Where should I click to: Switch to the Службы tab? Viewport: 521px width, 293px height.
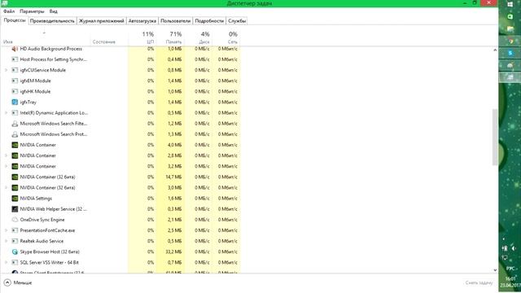tap(237, 21)
